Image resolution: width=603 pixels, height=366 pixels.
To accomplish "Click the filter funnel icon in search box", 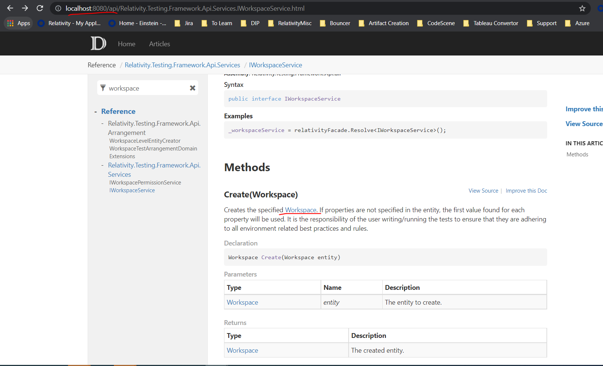I will pos(103,88).
